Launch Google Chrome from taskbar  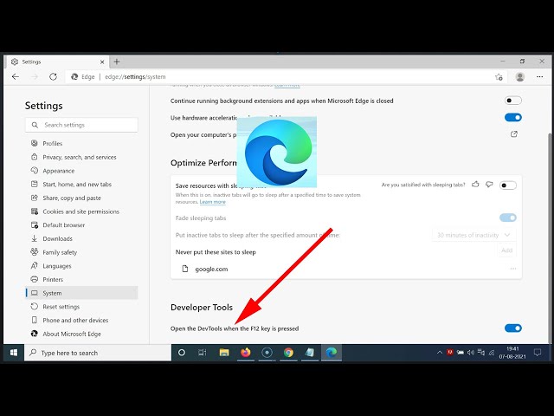pos(288,353)
